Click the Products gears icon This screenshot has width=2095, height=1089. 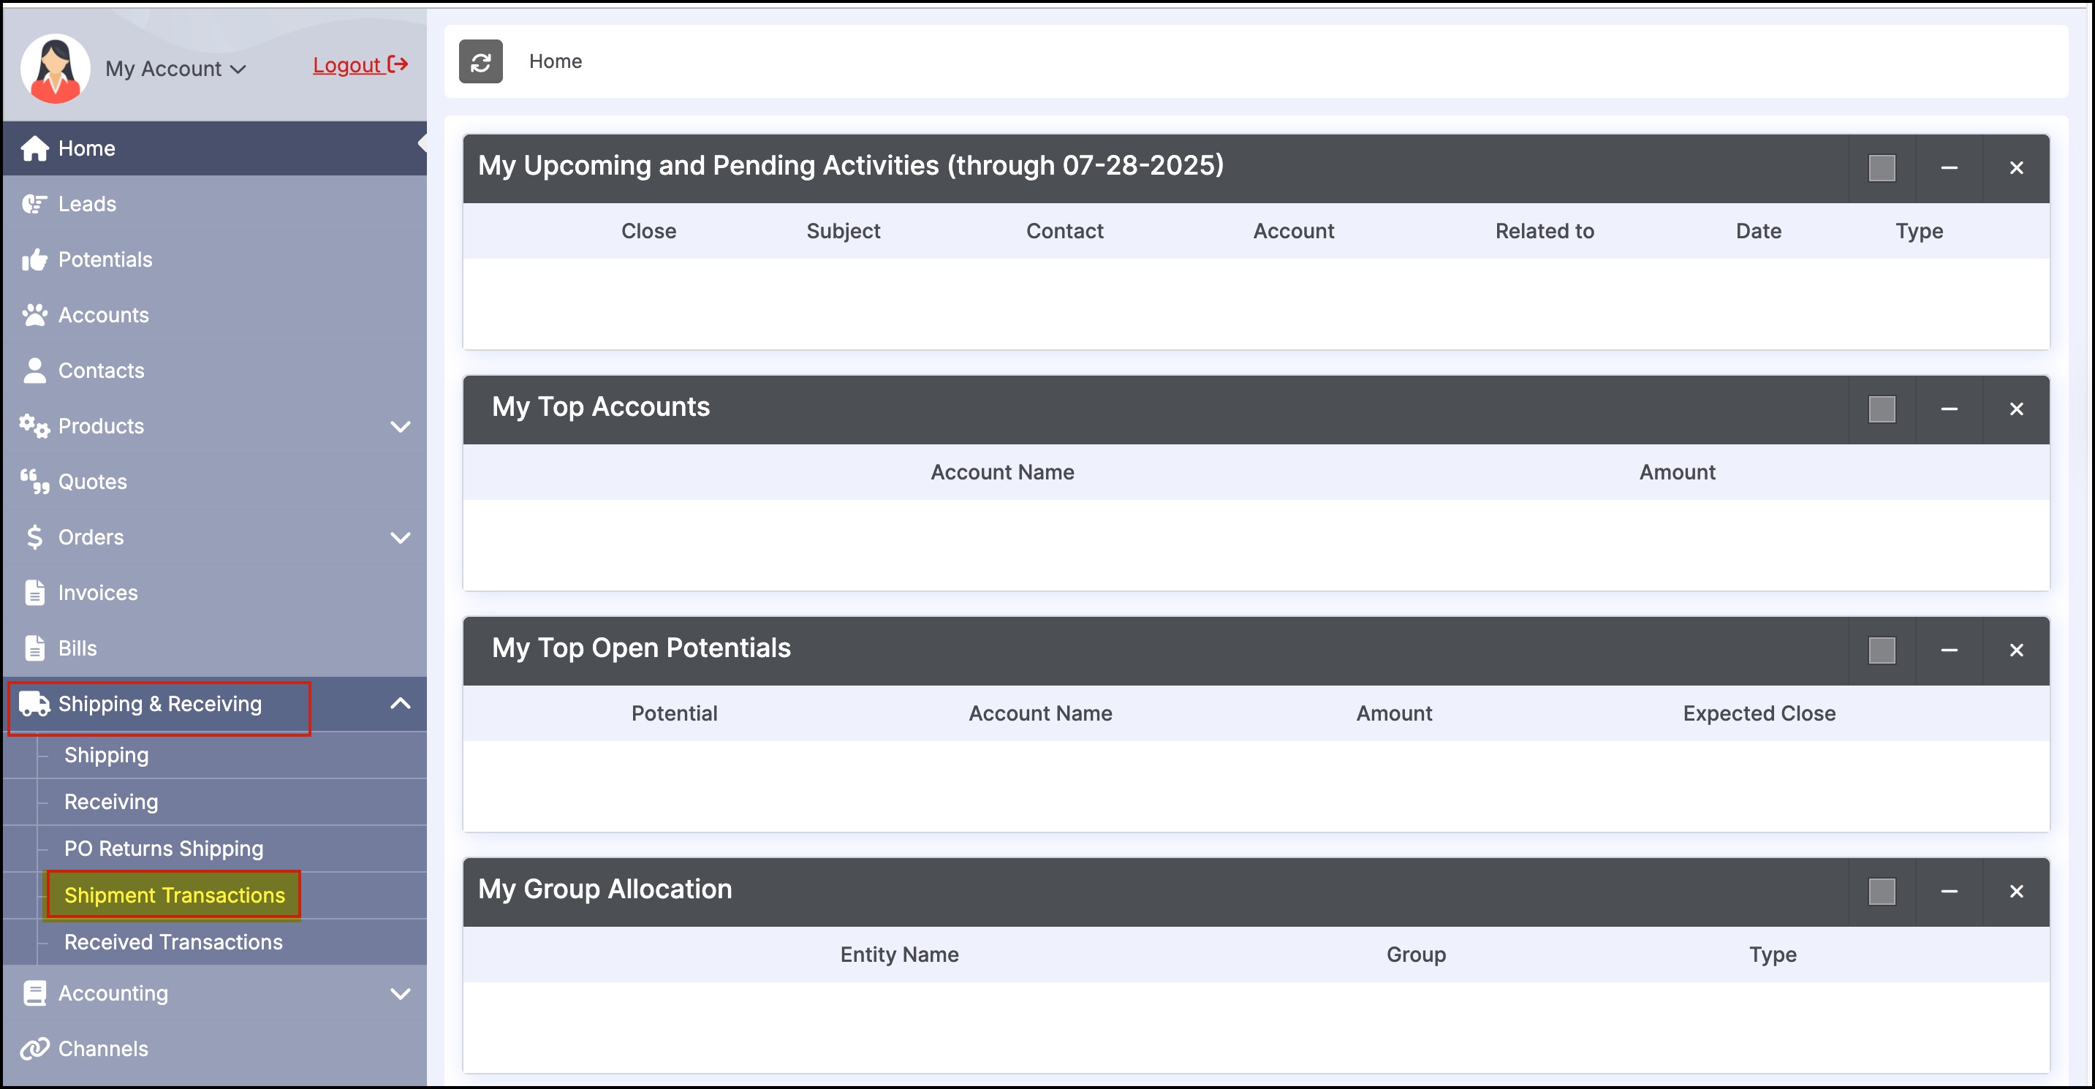[x=34, y=426]
